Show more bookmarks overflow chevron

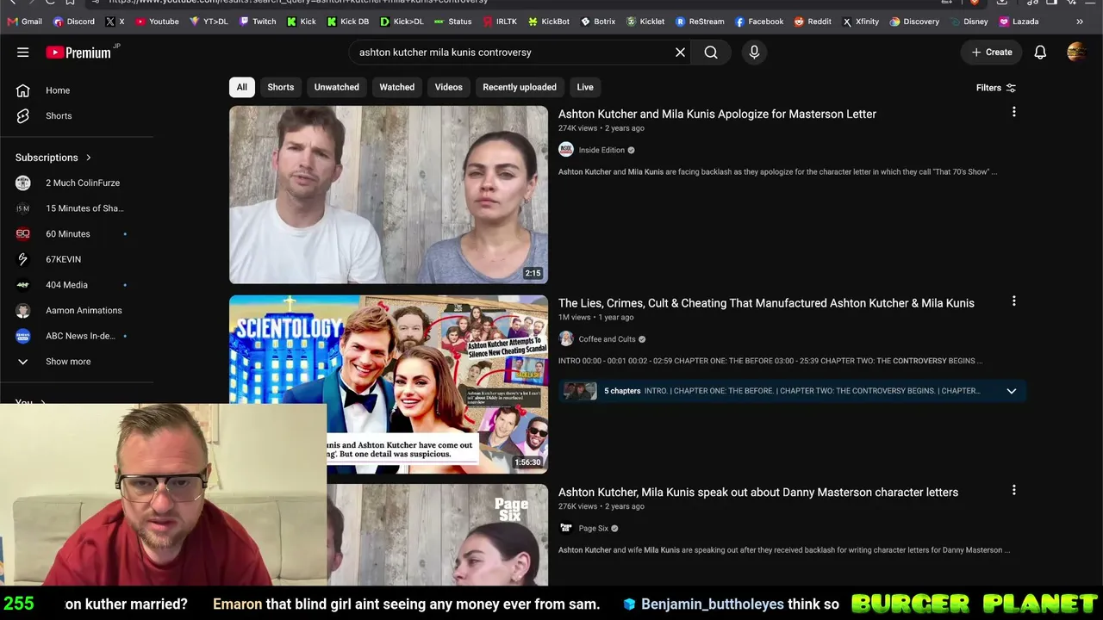click(1080, 22)
